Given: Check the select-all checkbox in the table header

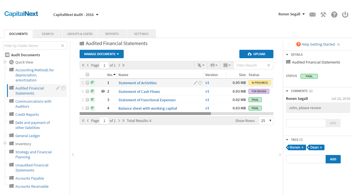Looking at the screenshot, I should [x=87, y=74].
